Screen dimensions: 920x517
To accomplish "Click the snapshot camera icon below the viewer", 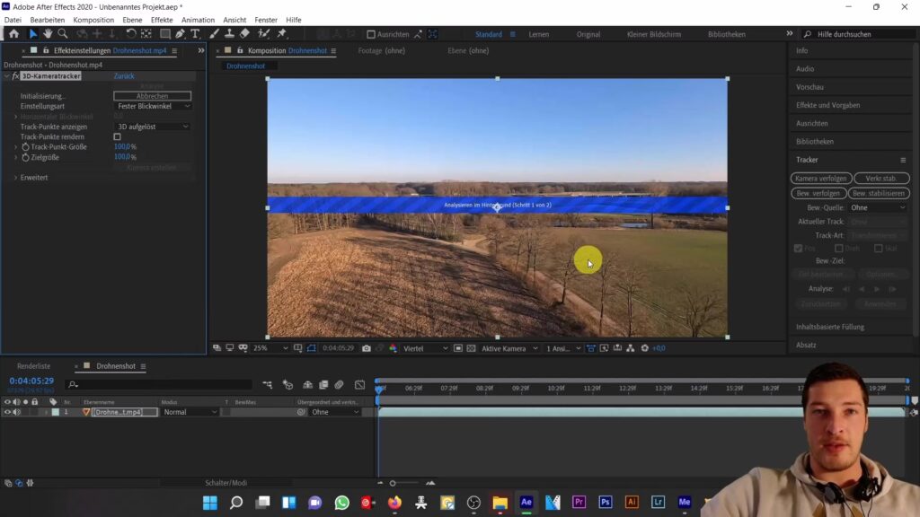I will point(366,348).
